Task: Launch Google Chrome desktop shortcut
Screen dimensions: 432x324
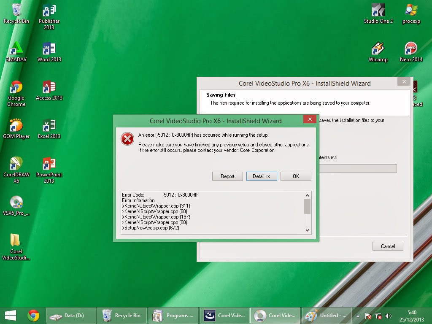Action: click(16, 93)
